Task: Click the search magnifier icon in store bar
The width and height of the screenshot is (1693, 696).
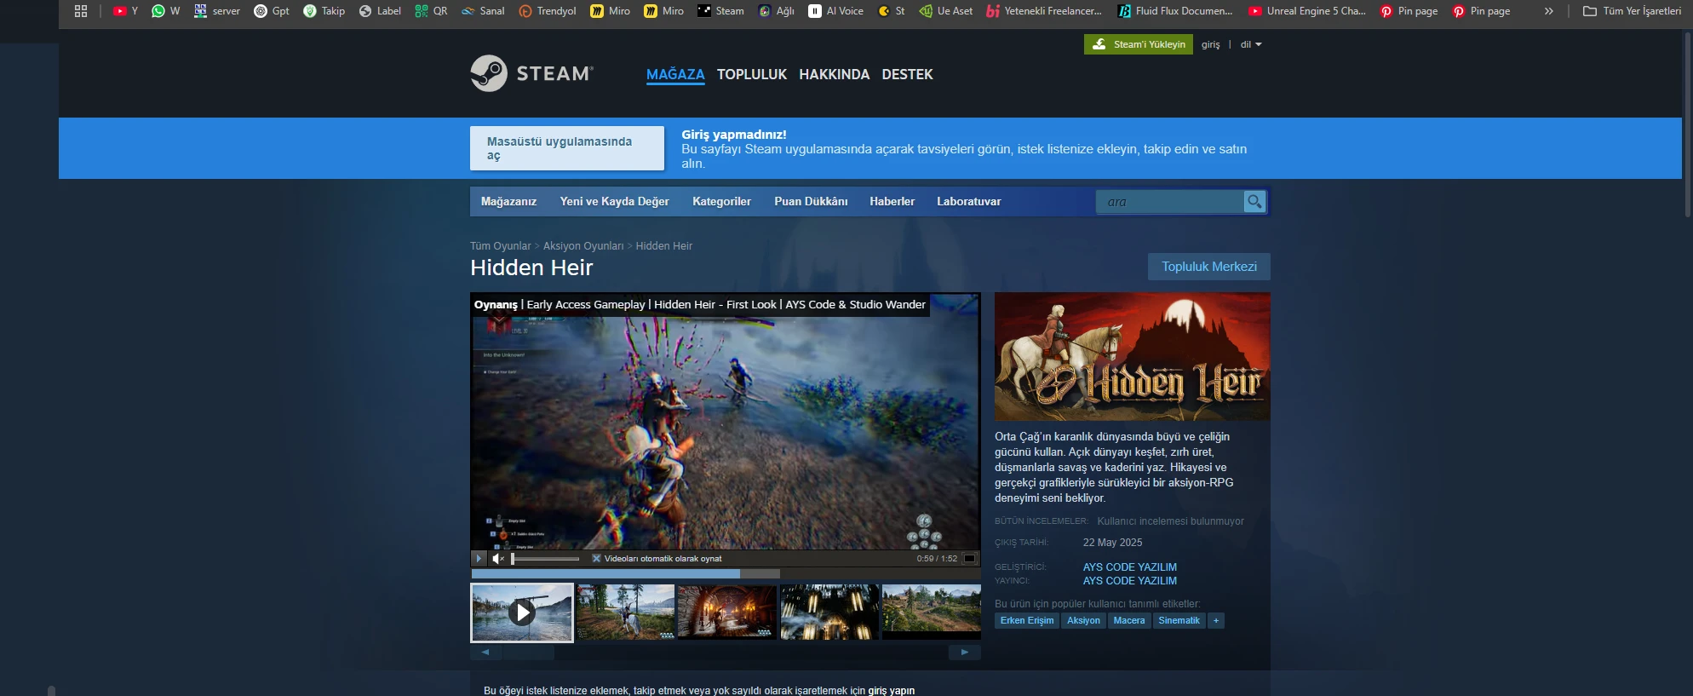Action: (1254, 202)
